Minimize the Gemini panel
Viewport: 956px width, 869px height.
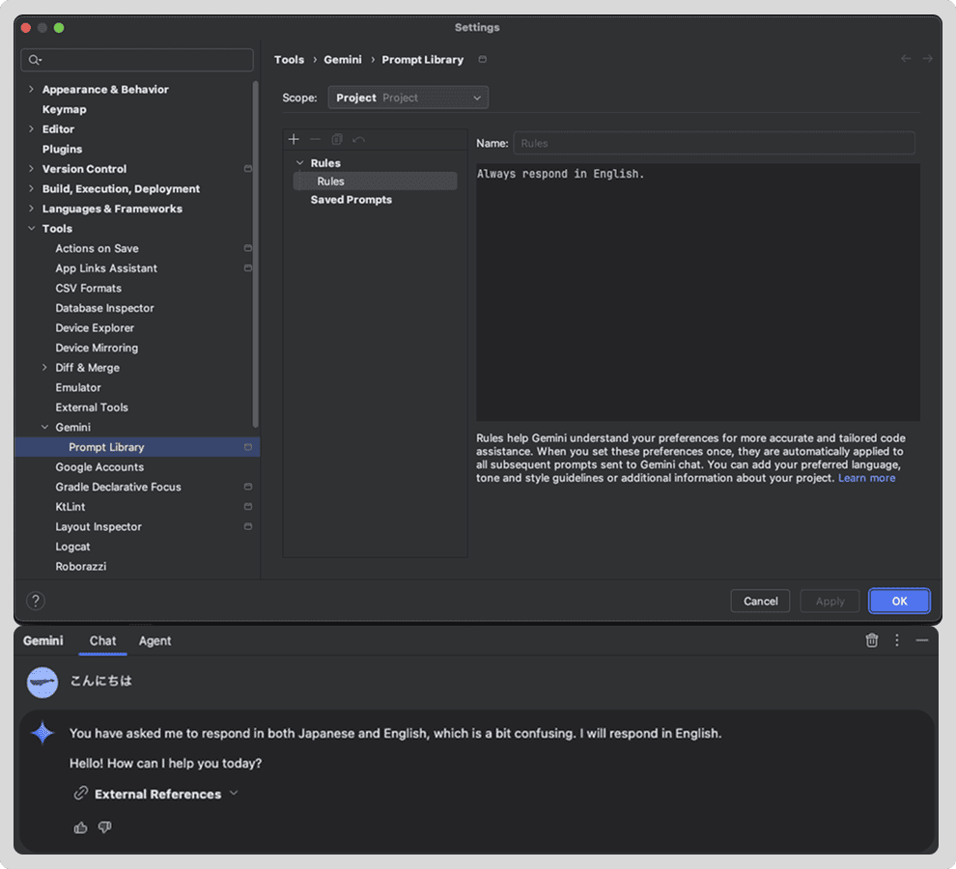click(x=922, y=640)
